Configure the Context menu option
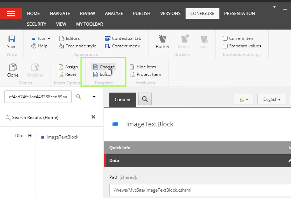 point(123,46)
